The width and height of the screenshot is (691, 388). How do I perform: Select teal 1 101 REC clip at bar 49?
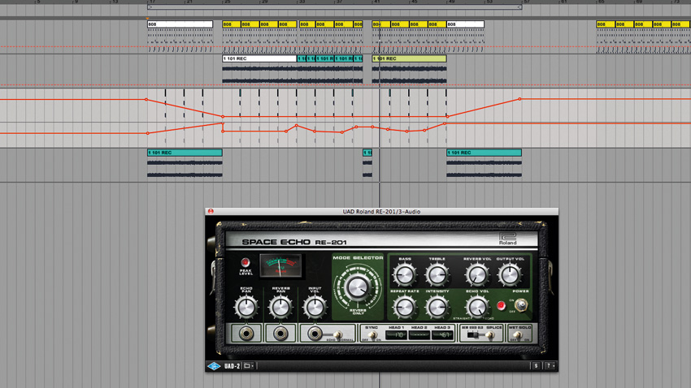click(x=484, y=153)
